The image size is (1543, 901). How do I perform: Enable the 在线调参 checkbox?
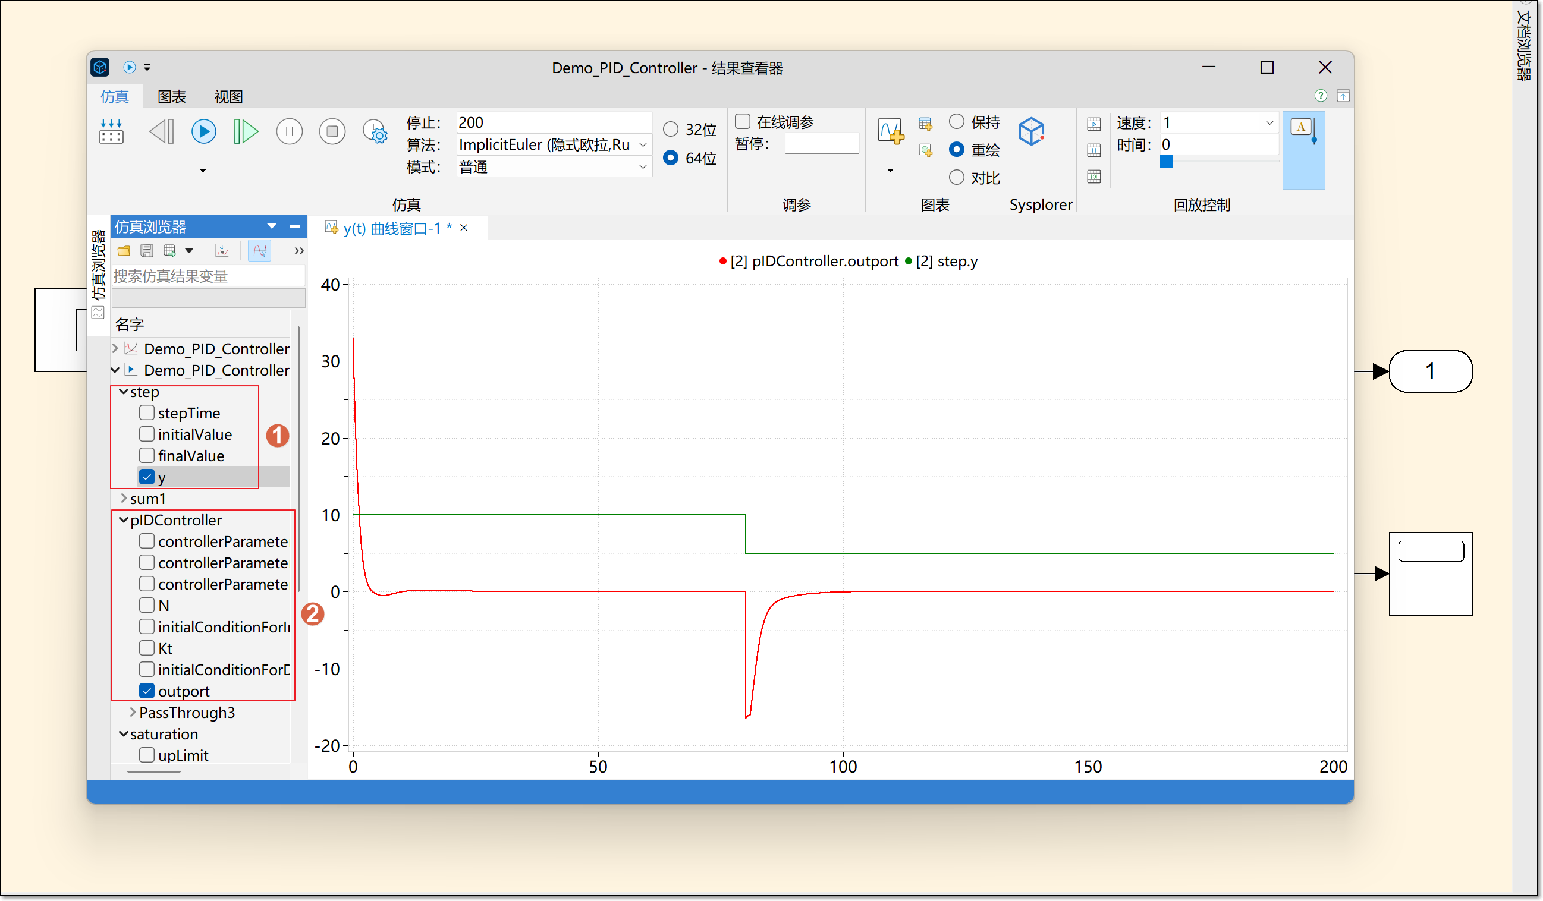click(x=743, y=121)
